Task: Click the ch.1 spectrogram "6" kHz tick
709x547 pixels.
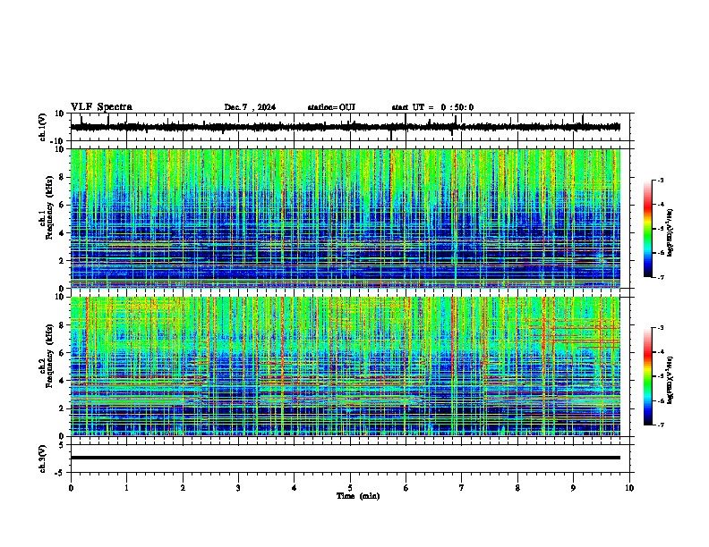Action: click(x=63, y=205)
